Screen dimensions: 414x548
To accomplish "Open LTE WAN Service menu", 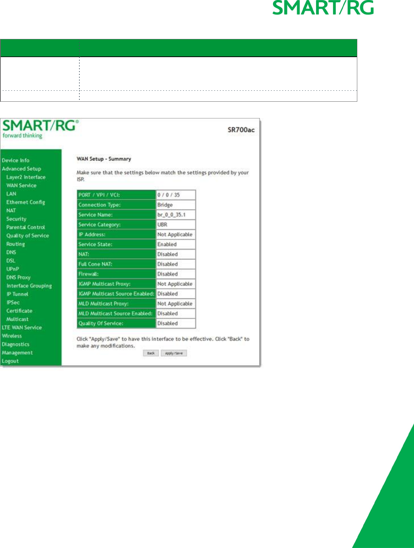I will click(22, 328).
